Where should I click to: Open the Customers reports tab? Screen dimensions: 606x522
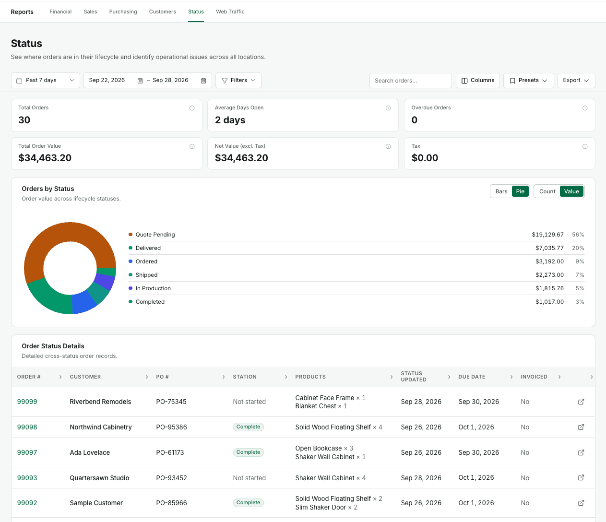tap(163, 12)
